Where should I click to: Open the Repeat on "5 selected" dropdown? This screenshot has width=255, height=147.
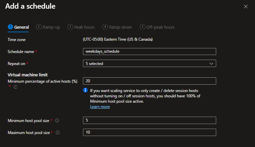coord(149,63)
